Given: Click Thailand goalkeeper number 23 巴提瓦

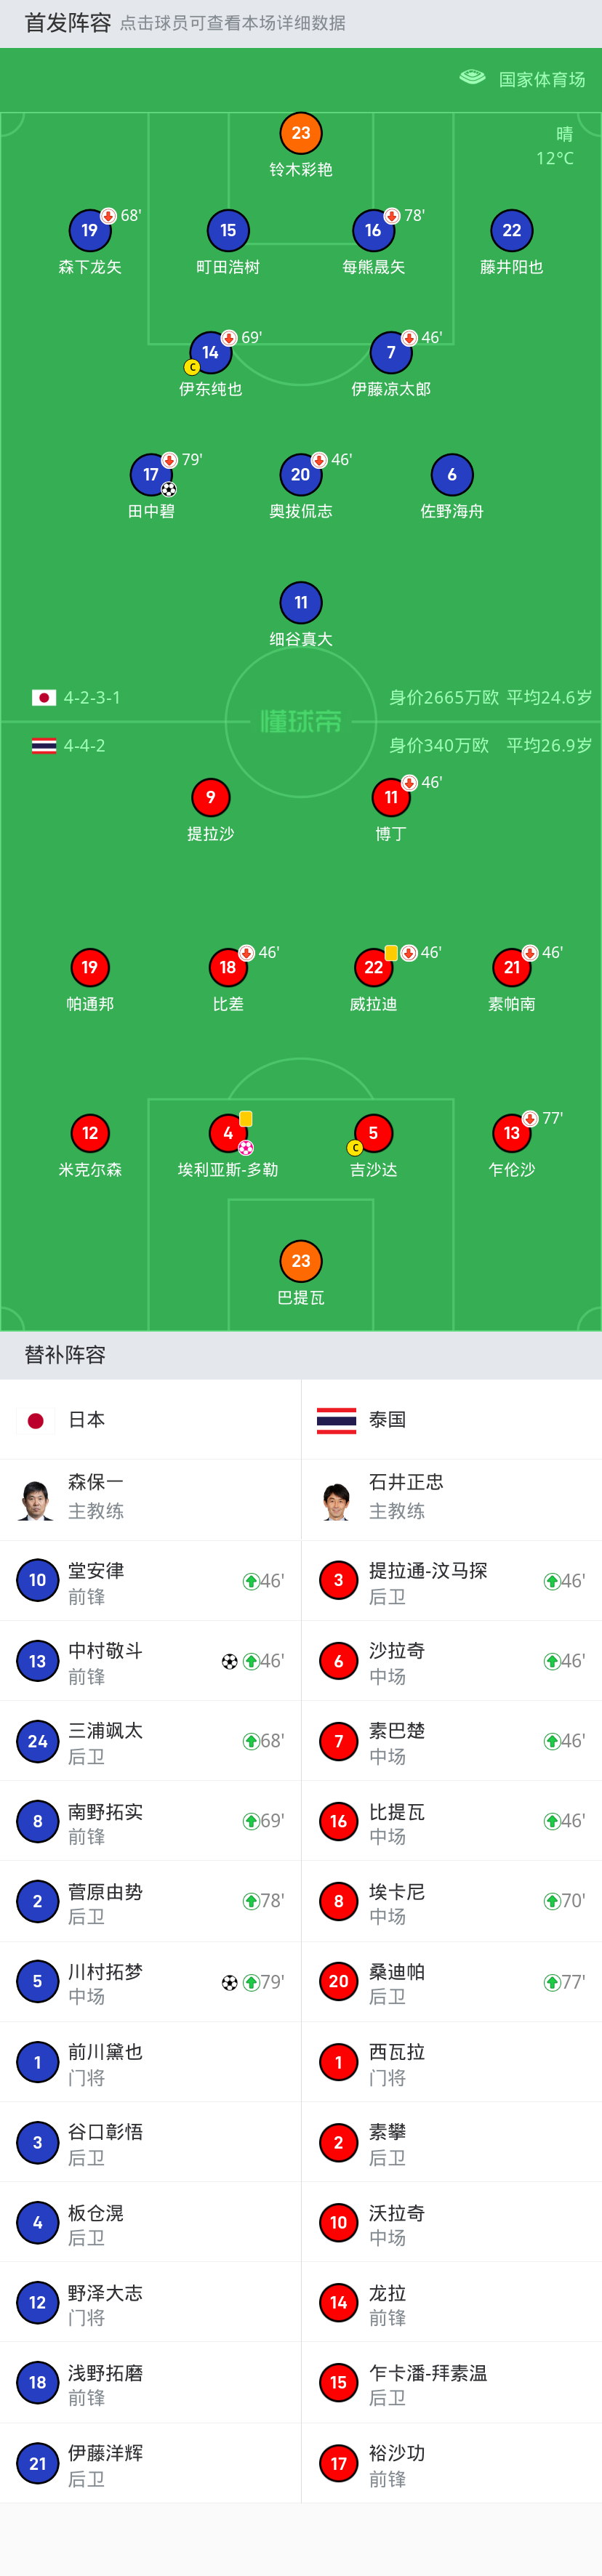Looking at the screenshot, I should pos(301,1262).
